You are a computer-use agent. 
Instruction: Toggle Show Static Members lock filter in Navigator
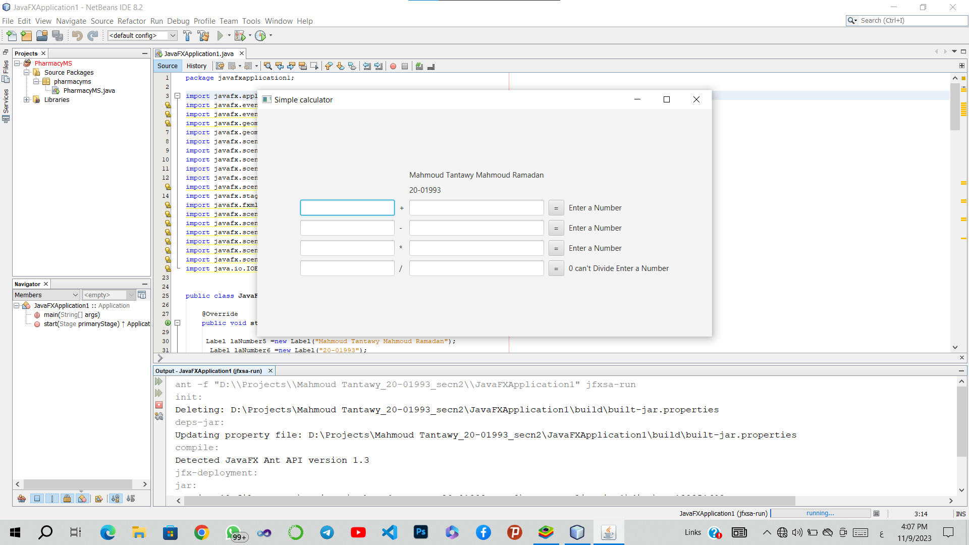pyautogui.click(x=67, y=499)
